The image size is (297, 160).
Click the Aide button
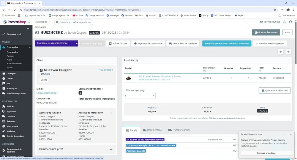coord(287,32)
